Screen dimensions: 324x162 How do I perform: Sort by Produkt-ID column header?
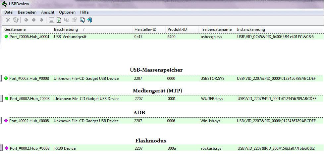[x=182, y=29]
